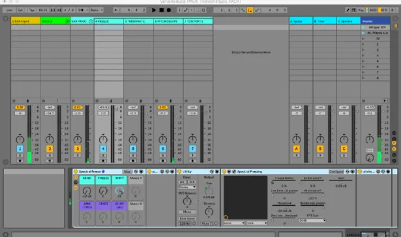Click the session record circle icon

203,10
